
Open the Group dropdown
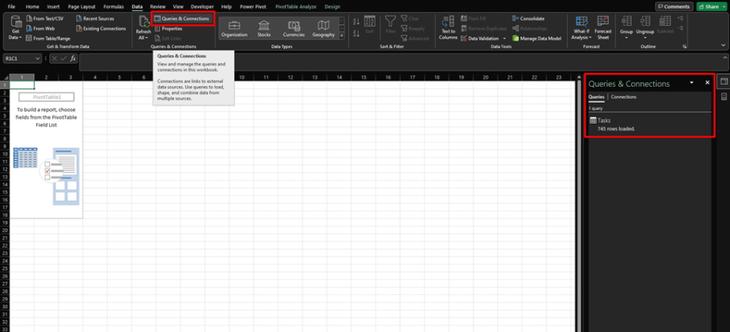[x=626, y=28]
